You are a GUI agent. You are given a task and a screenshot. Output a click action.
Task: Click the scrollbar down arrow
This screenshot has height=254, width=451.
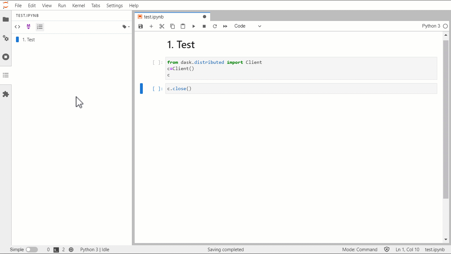tap(446, 240)
